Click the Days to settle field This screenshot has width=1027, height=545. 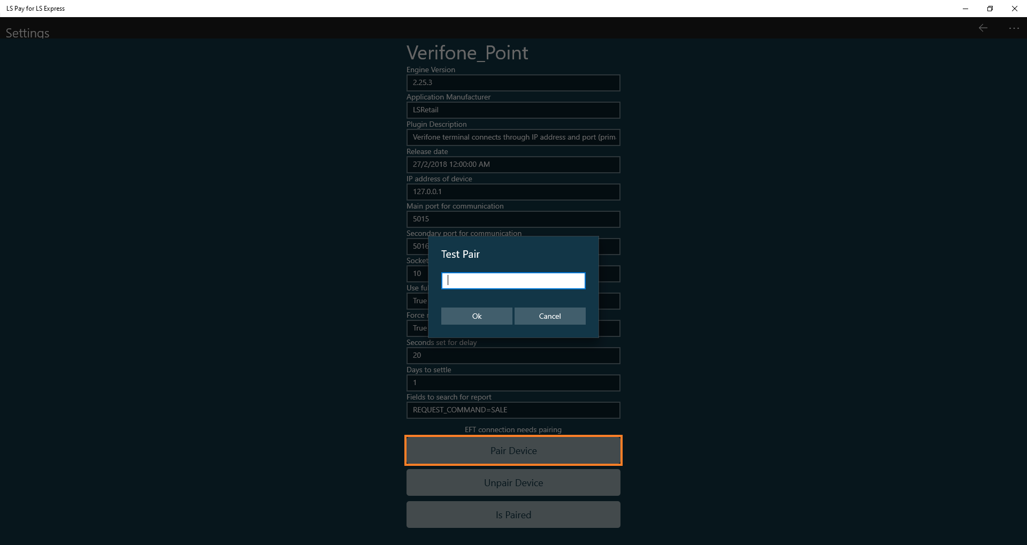click(x=513, y=383)
